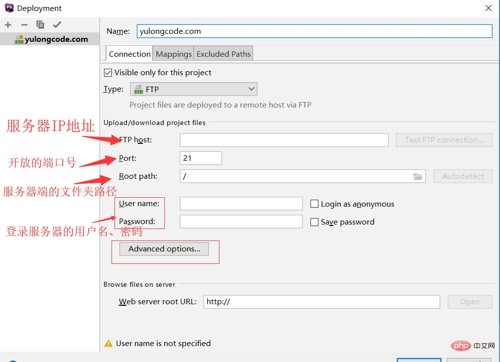
Task: Click the browse folder icon in Root path
Action: (417, 176)
